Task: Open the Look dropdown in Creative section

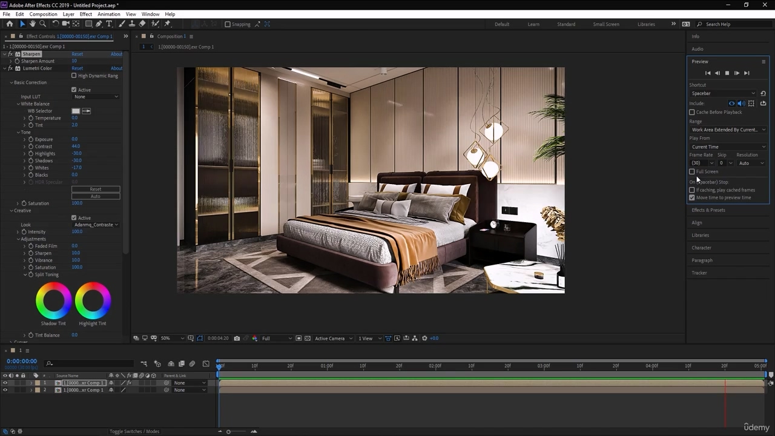Action: (96, 225)
